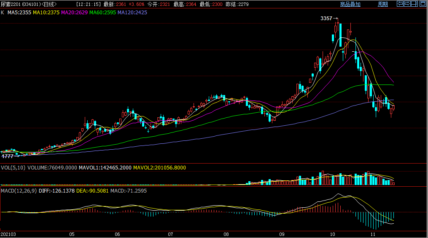428x238 pixels.
Task: Click the 07 month label on timeline
Action: click(170, 234)
